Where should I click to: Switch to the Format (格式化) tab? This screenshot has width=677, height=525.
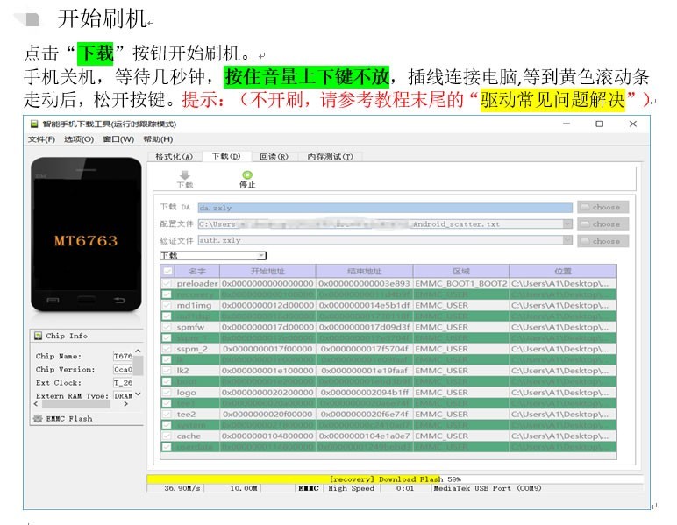click(x=174, y=157)
